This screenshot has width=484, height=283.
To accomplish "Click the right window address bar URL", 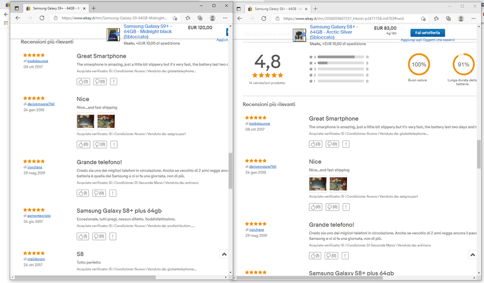I will pos(343,18).
